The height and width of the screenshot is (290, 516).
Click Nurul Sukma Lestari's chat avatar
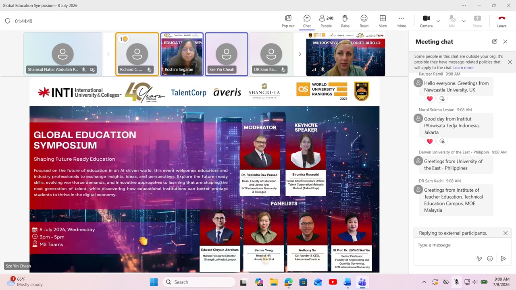[418, 118]
